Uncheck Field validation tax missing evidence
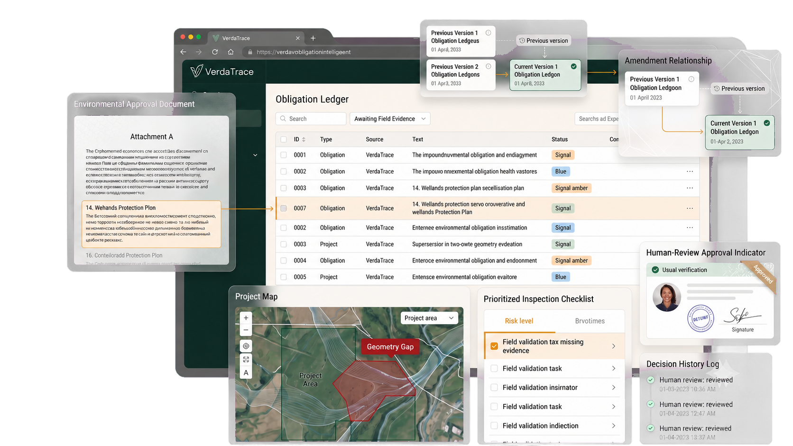Screen dimensions: 793x446 [x=494, y=346]
